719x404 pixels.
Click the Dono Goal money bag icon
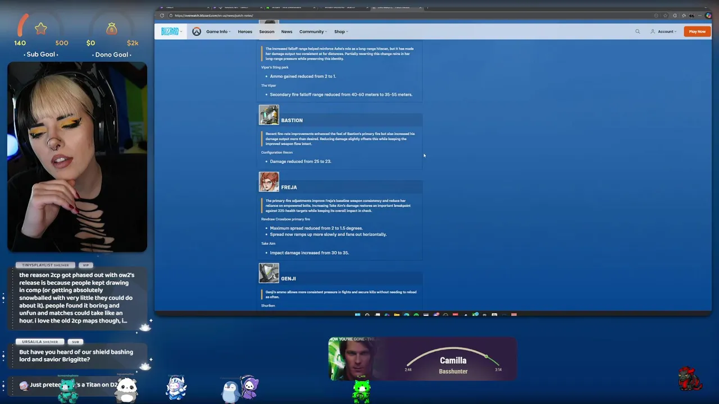[x=112, y=28]
